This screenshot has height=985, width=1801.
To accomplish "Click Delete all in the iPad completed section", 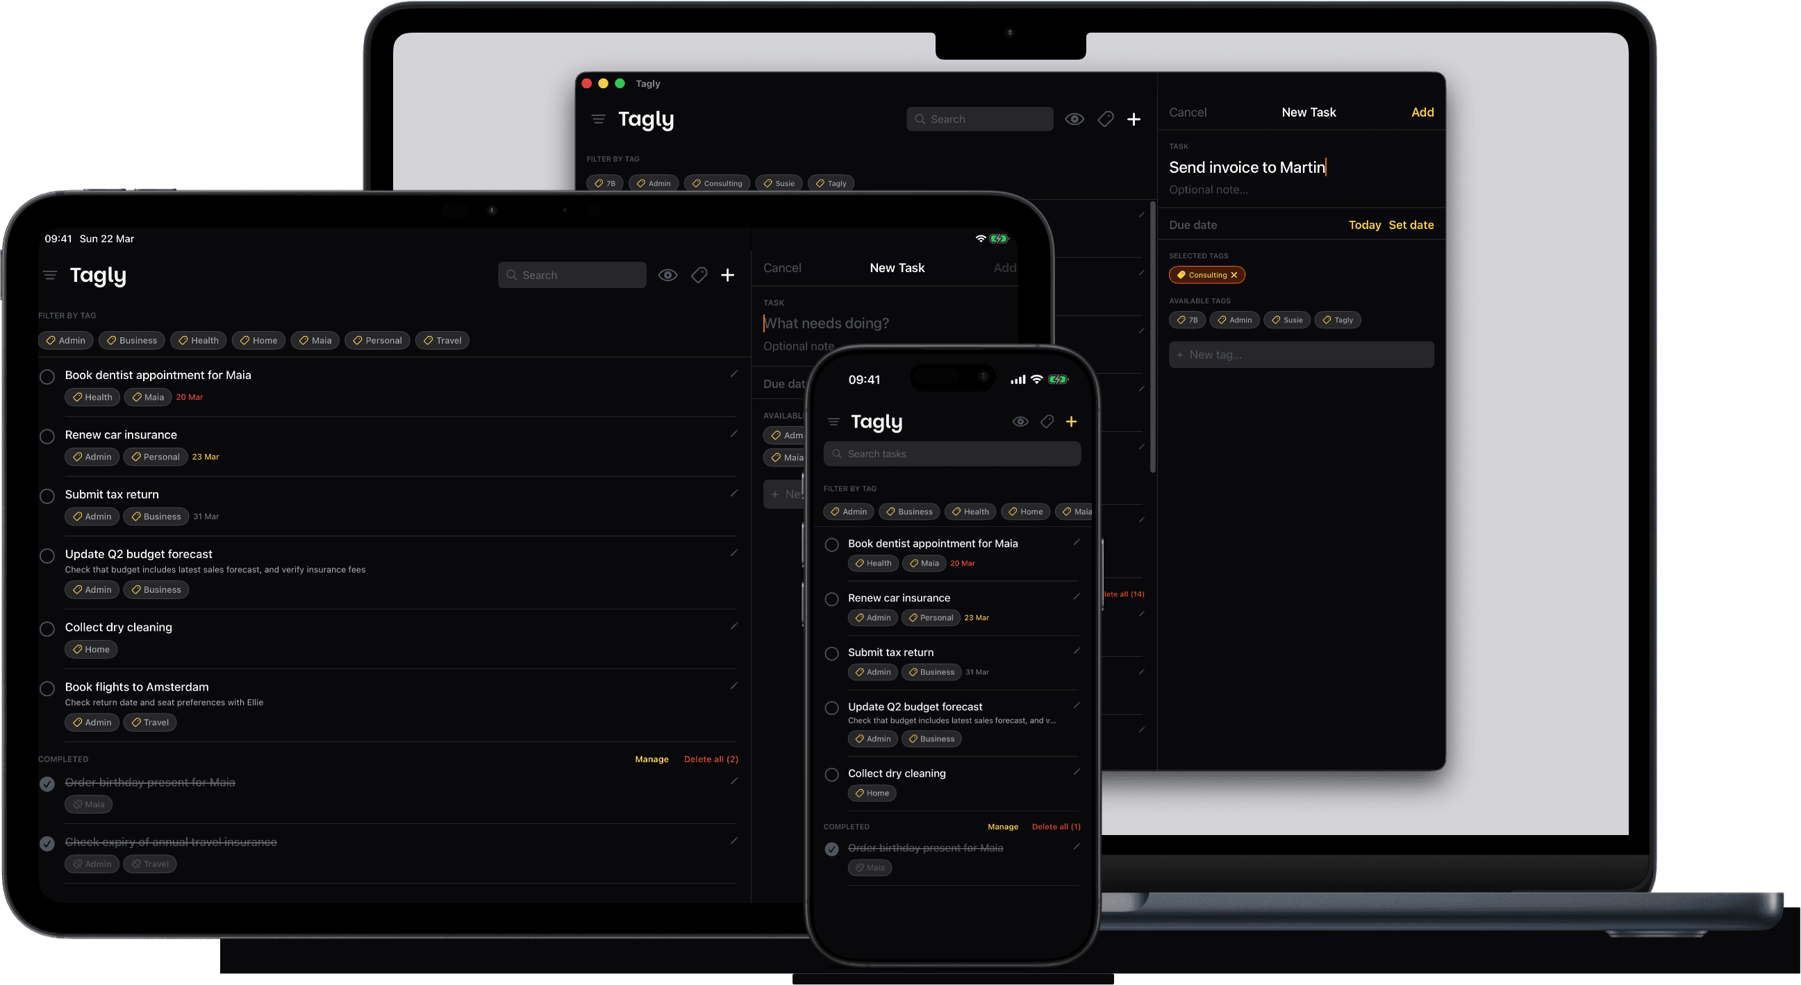I will (x=711, y=759).
